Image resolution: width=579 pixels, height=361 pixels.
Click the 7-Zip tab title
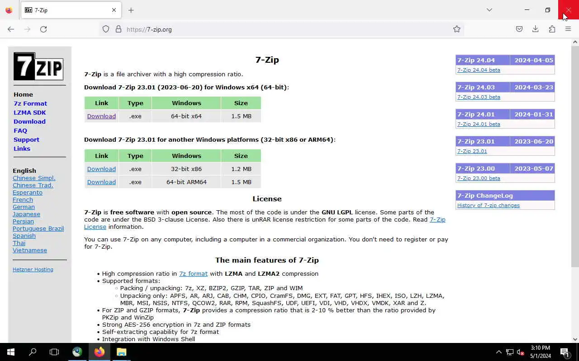coord(41,10)
